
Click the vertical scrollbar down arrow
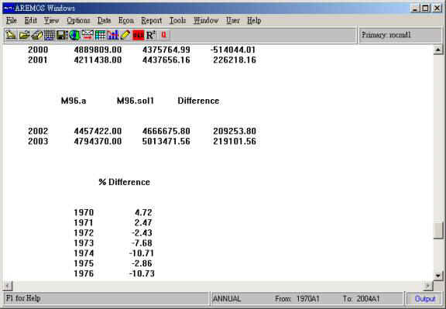point(437,275)
